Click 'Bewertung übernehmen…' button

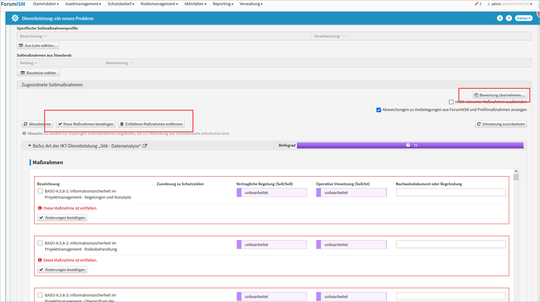[499, 95]
